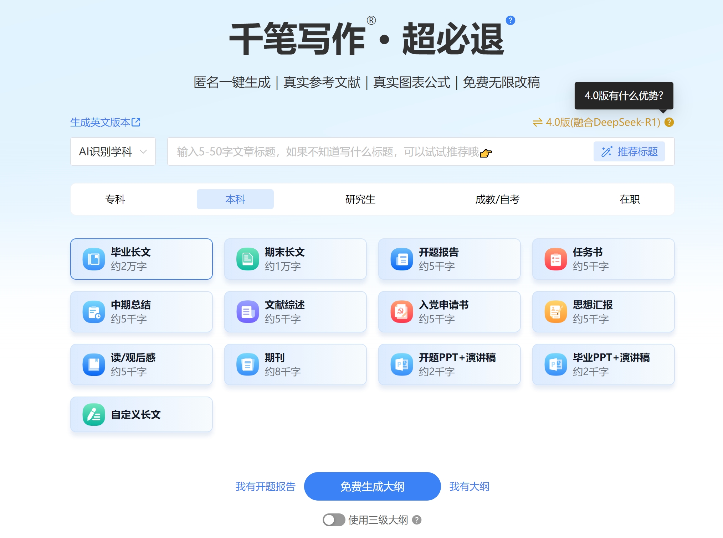This screenshot has height=538, width=723.
Task: Click the red 任务书 checklist icon
Action: tap(555, 259)
